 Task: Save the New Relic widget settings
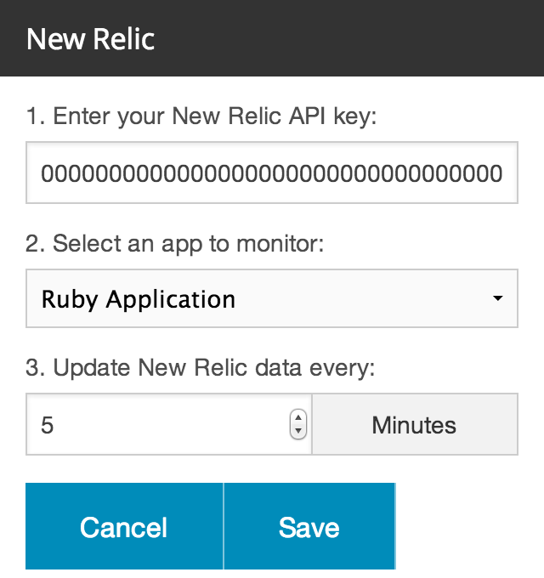coord(309,526)
